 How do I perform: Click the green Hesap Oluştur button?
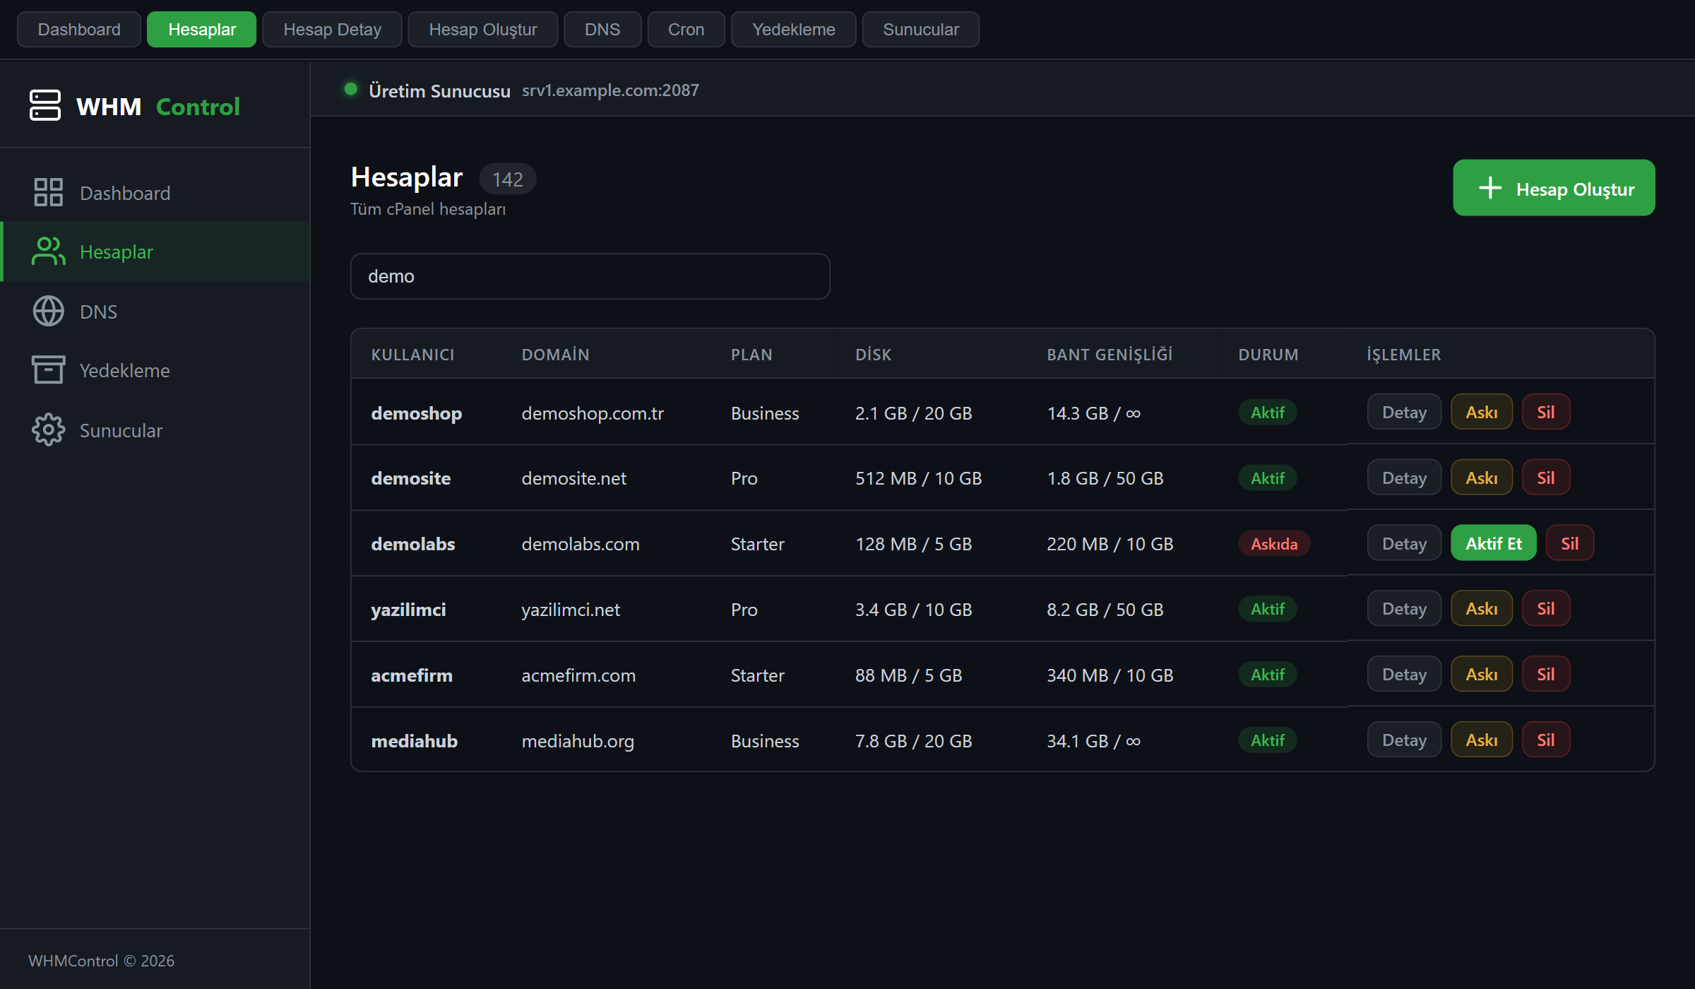[x=1554, y=188]
